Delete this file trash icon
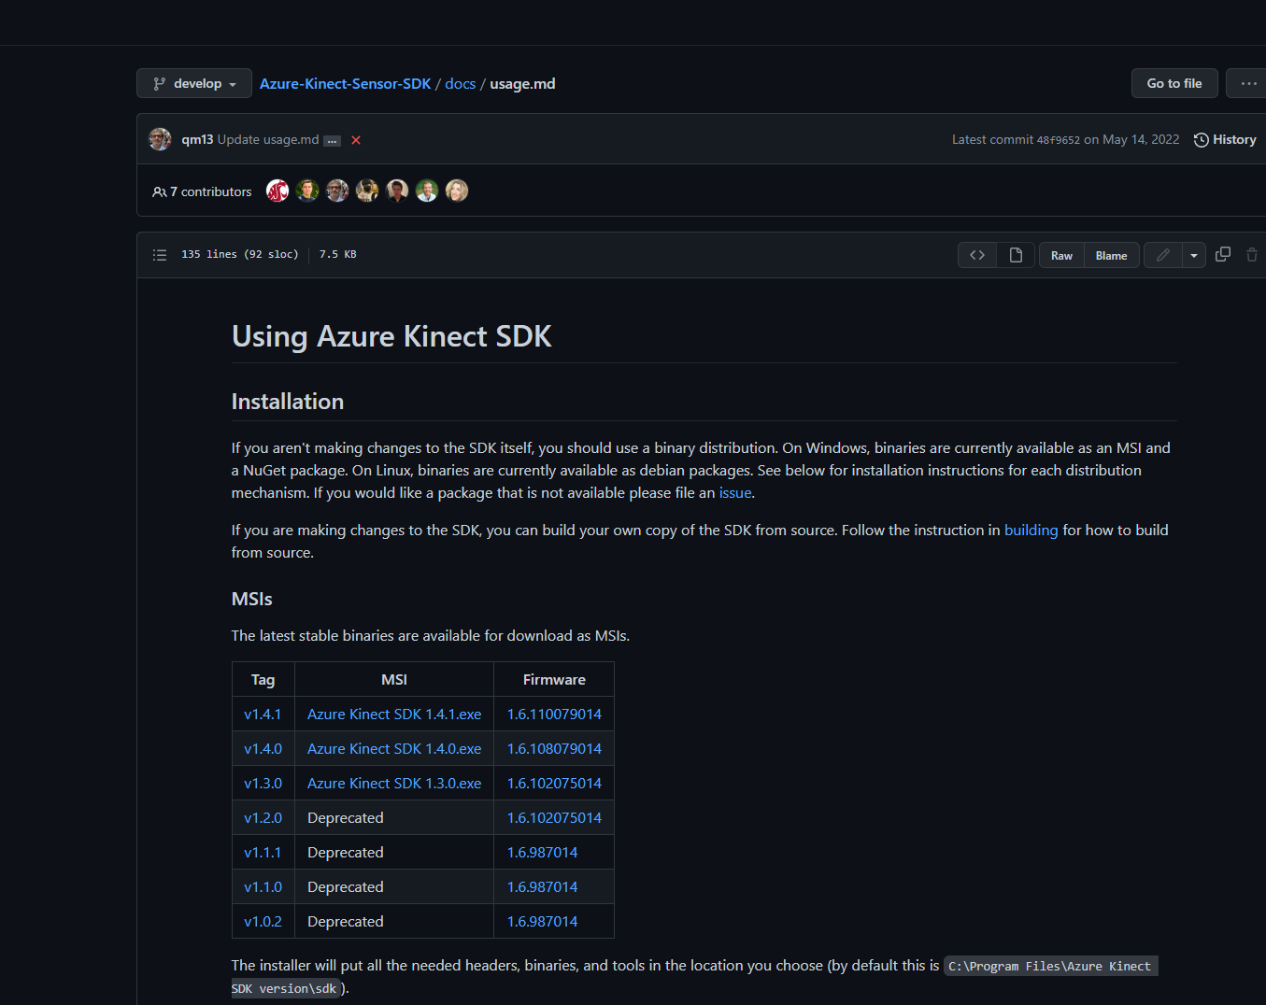 click(x=1252, y=254)
